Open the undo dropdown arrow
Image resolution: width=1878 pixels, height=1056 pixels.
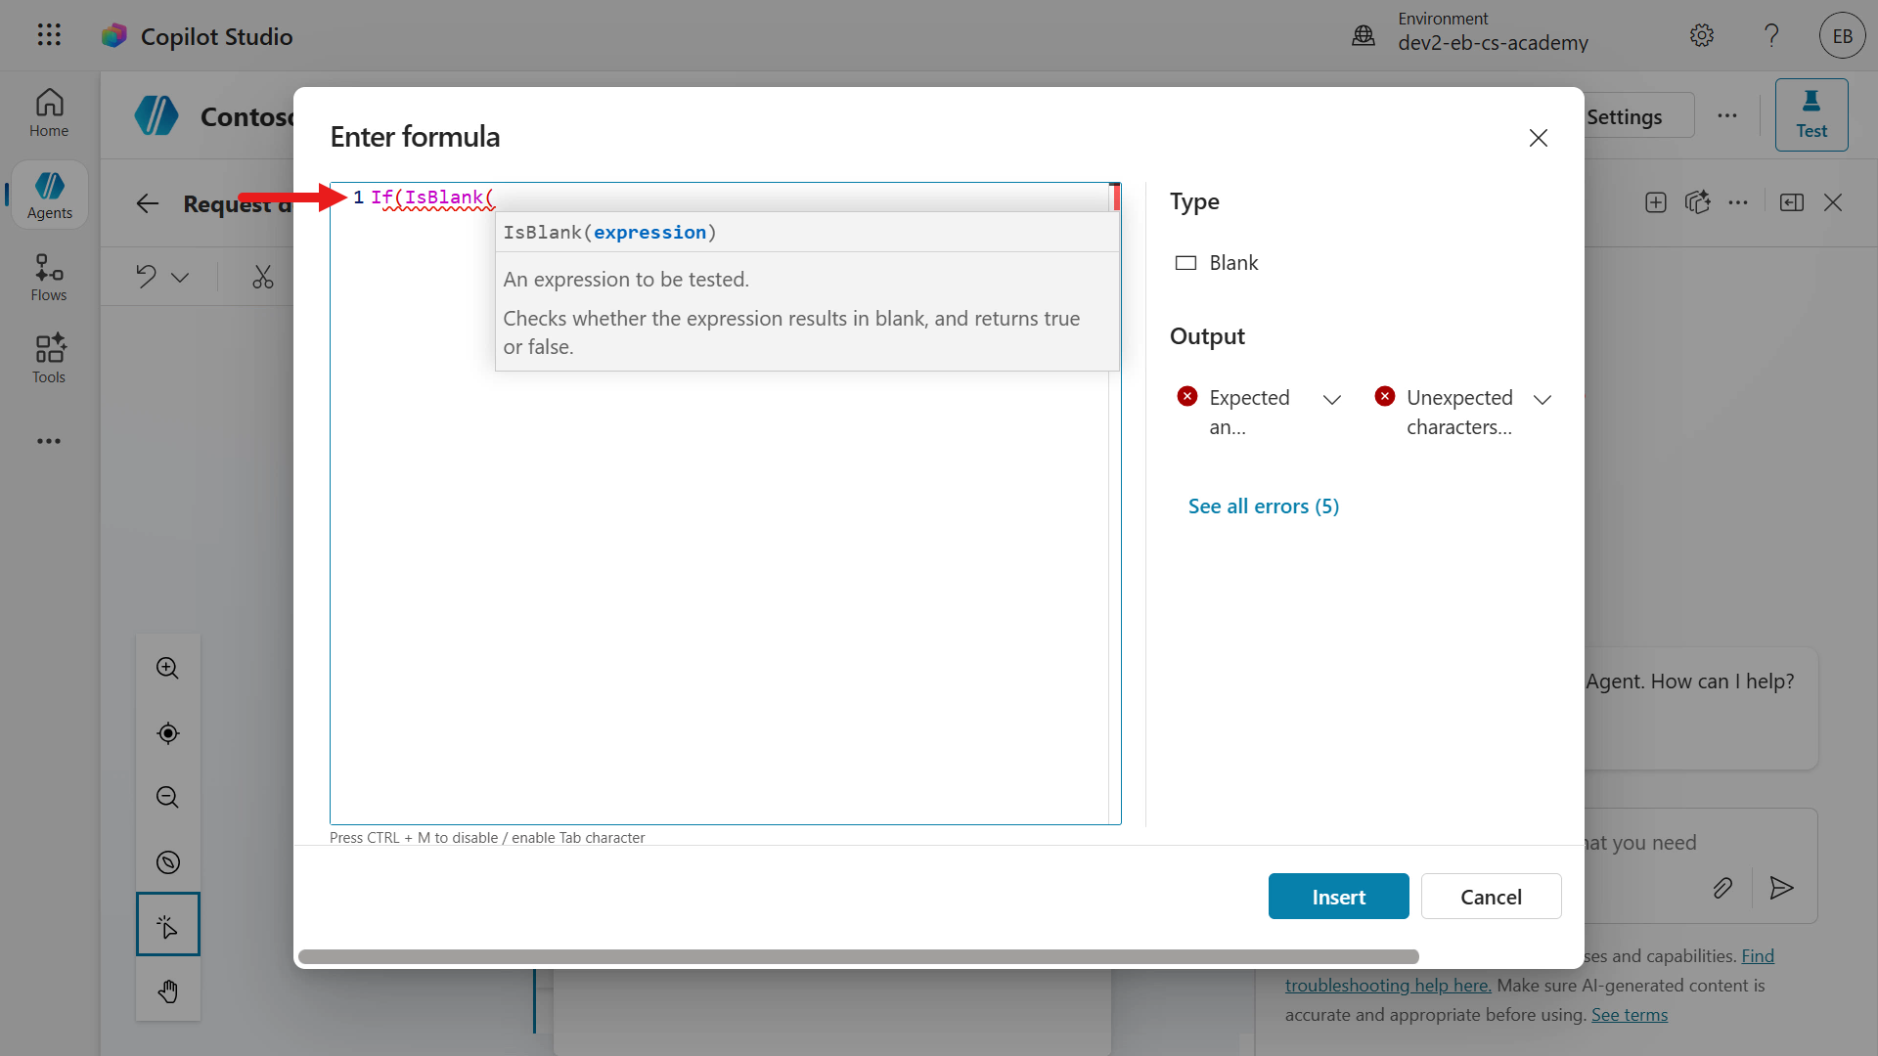point(180,277)
